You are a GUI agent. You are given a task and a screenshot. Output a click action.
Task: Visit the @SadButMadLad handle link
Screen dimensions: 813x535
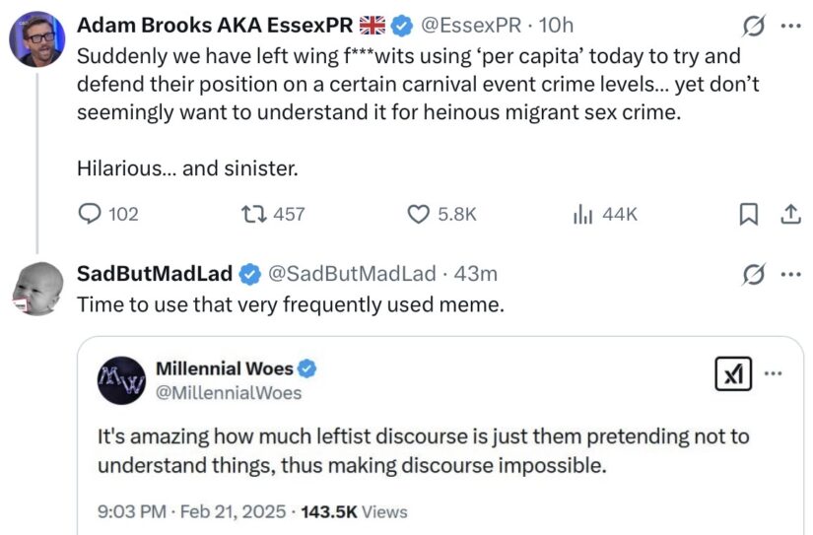[352, 274]
